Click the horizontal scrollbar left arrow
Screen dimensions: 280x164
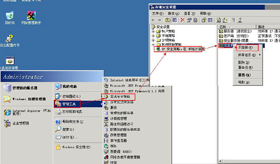220,161
